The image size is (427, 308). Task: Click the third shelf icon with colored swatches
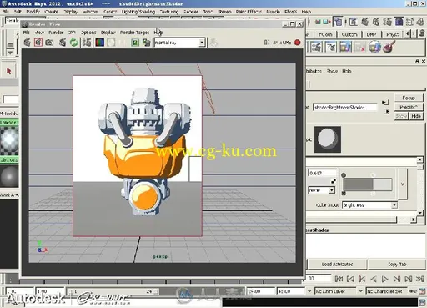(x=345, y=47)
